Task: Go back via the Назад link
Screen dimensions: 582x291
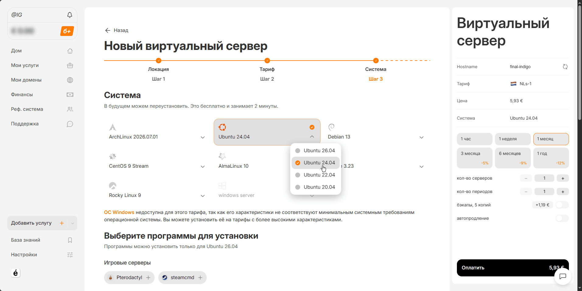Action: point(117,30)
